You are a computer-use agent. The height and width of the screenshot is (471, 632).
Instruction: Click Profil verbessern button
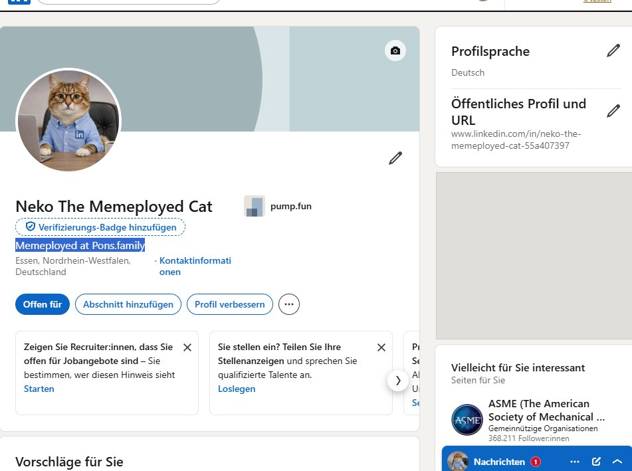230,304
